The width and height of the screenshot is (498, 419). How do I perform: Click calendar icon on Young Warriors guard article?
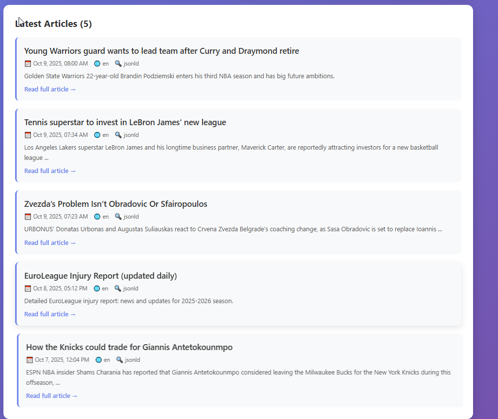28,64
